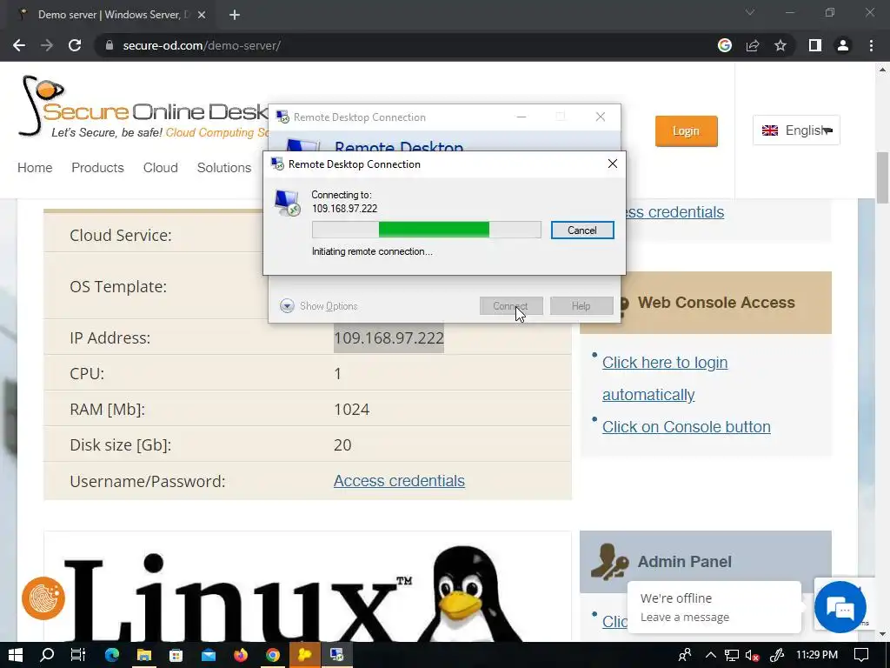Click the taskbar clock 11:29 PM
This screenshot has width=890, height=668.
pos(816,655)
